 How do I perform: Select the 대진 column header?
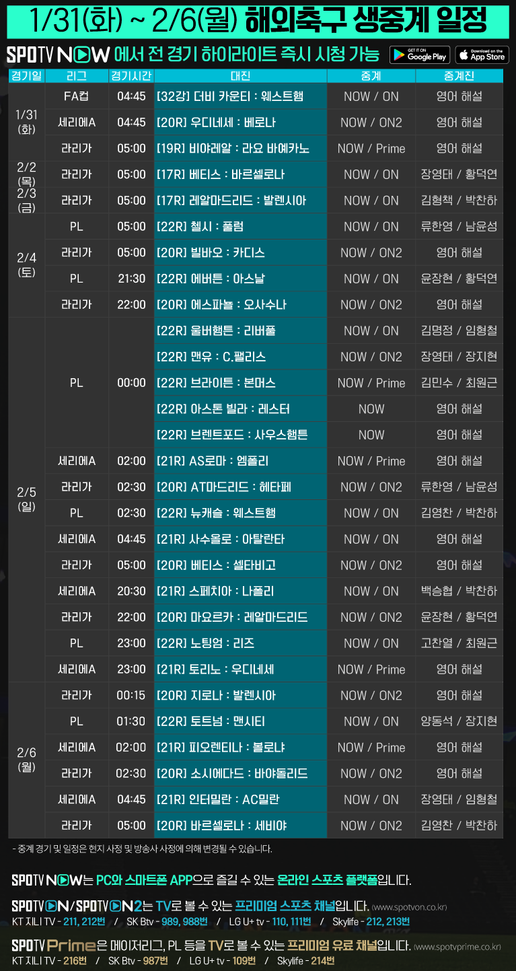pyautogui.click(x=240, y=76)
